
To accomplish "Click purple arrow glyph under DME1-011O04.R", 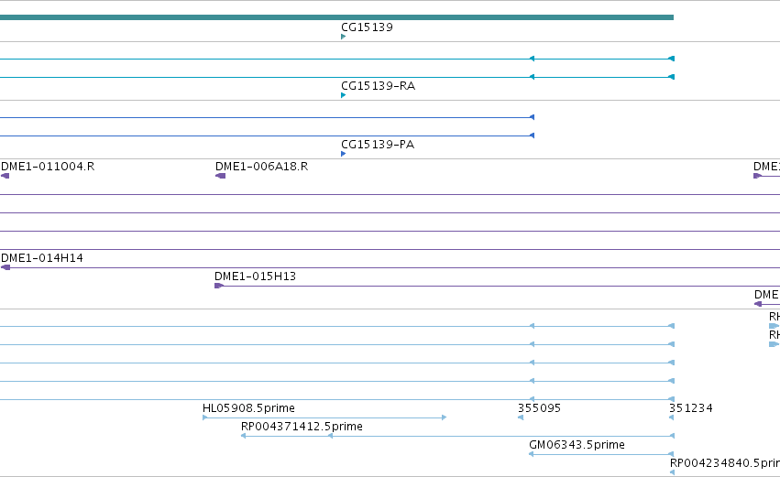I will (5, 176).
